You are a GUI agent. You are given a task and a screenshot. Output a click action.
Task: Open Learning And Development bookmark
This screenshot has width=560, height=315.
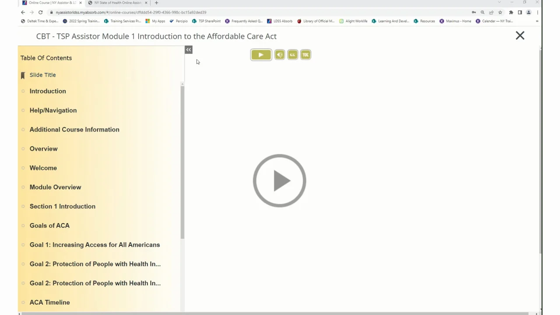click(391, 21)
